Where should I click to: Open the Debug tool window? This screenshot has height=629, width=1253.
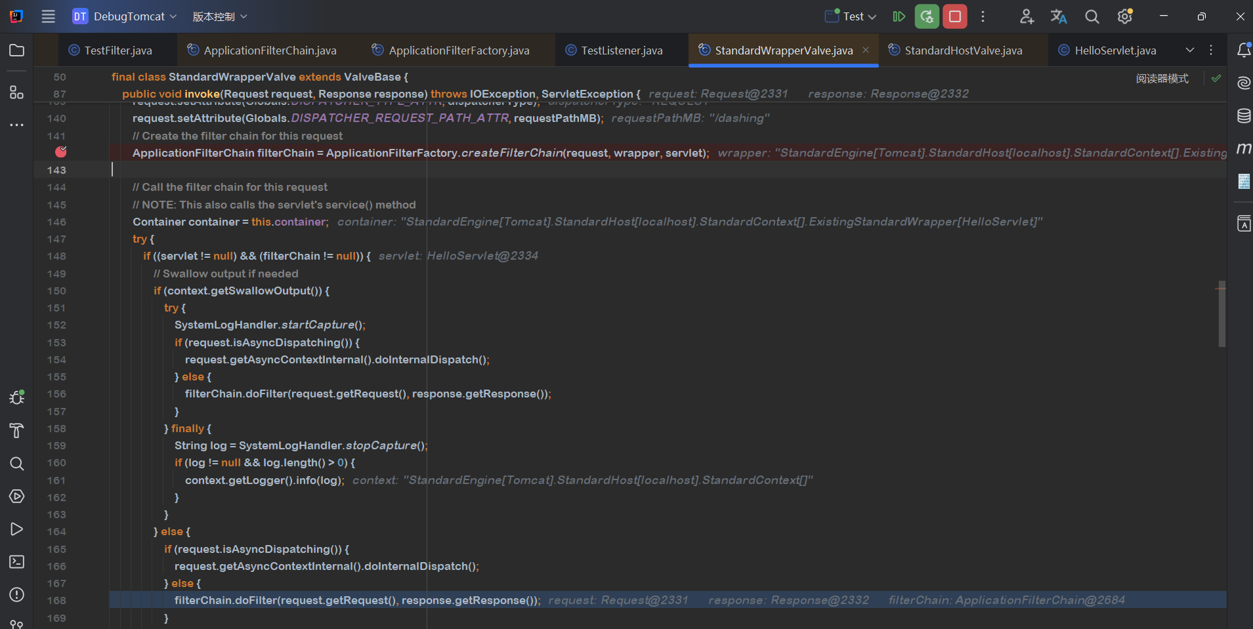click(17, 397)
